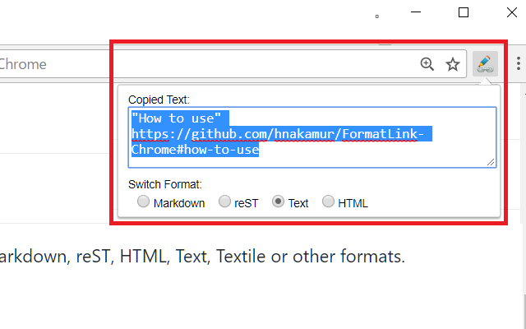Grab the textarea resize handle
The image size is (526, 329).
(x=491, y=163)
